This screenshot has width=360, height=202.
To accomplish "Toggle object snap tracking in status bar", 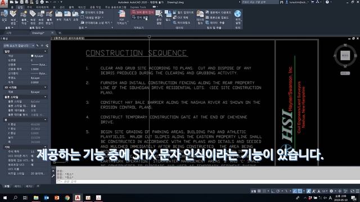I will point(295,191).
